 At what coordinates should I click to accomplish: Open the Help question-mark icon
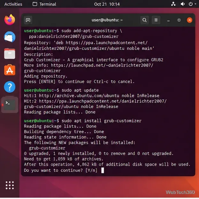pyautogui.click(x=10, y=87)
